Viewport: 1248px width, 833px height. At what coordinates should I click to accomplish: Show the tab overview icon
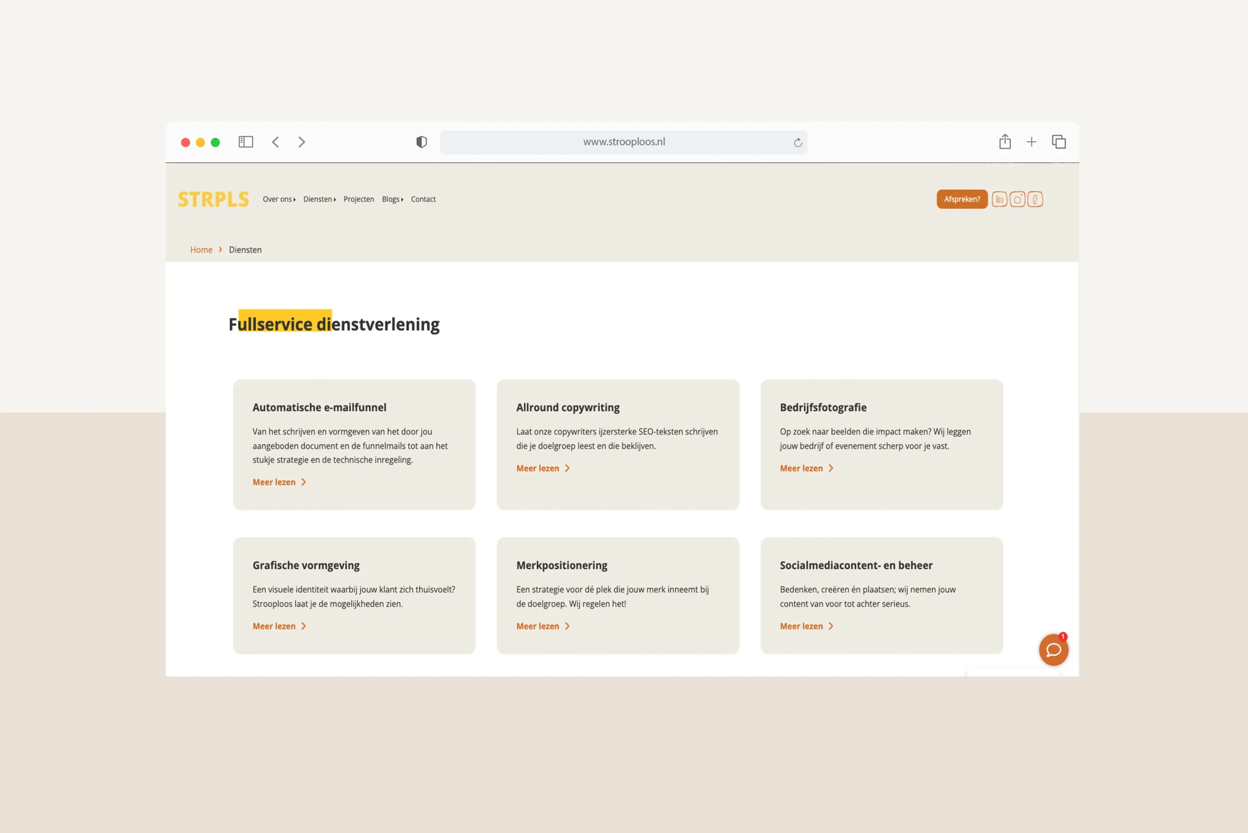pyautogui.click(x=1058, y=142)
